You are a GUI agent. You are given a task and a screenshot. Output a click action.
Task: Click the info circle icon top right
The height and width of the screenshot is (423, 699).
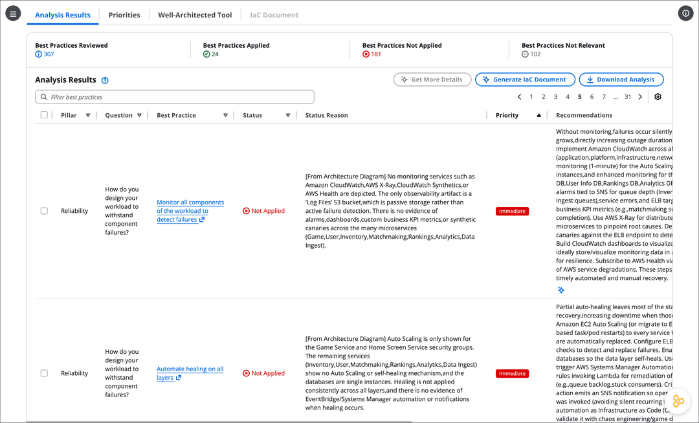pyautogui.click(x=685, y=14)
